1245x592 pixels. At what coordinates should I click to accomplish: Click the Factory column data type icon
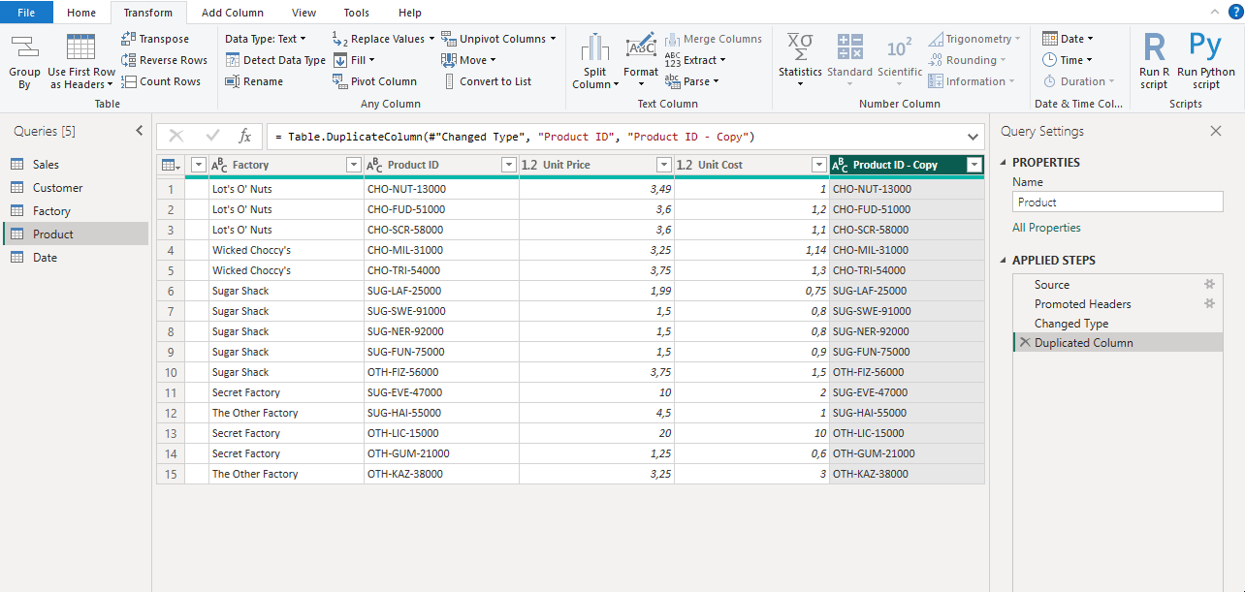click(219, 165)
